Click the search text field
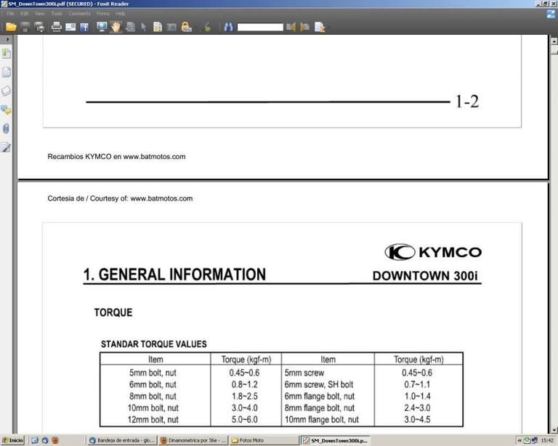 (259, 27)
